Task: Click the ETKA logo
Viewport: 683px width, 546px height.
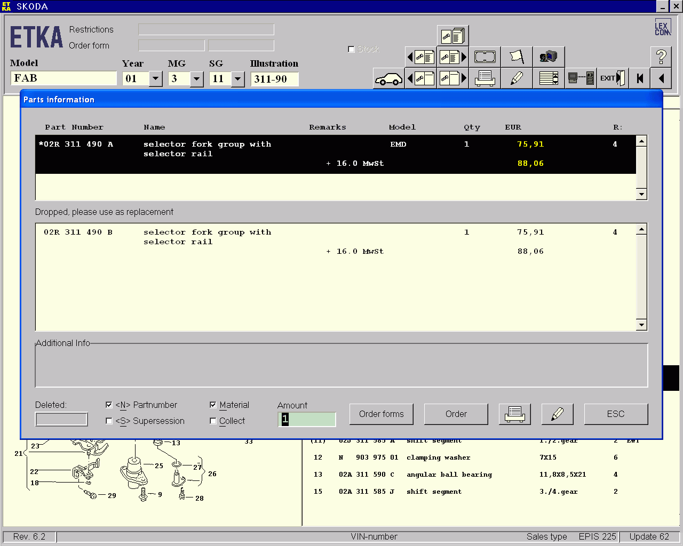Action: coord(36,37)
